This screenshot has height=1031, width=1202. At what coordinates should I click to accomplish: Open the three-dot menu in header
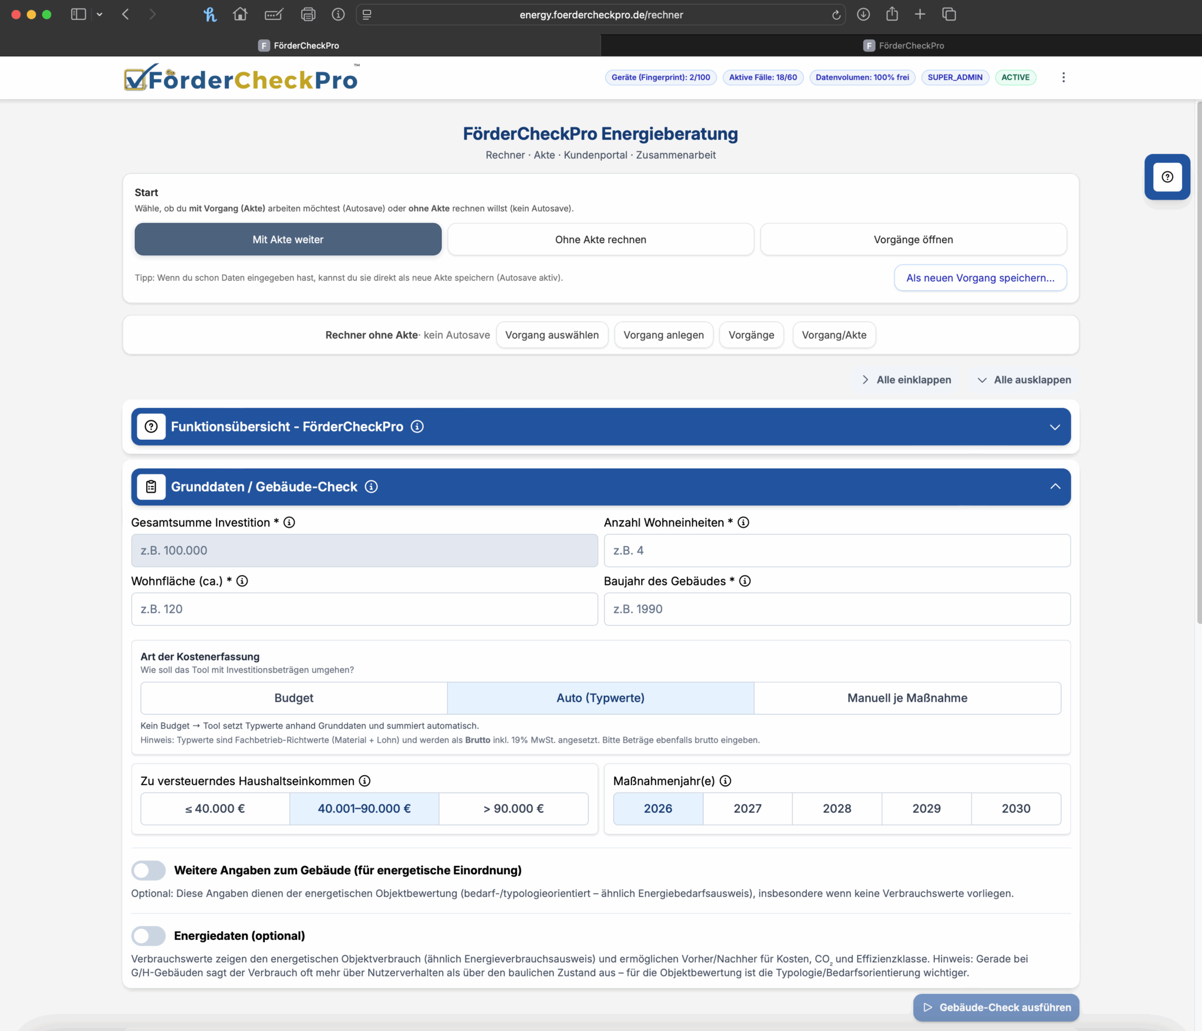1063,78
